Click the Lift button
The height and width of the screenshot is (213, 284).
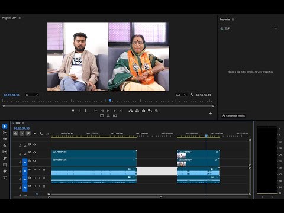pos(130,111)
